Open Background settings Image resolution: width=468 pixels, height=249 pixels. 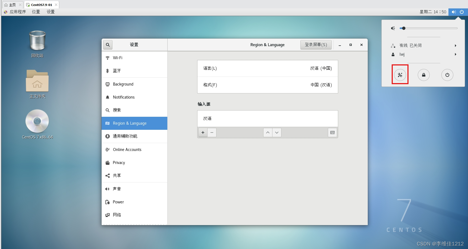click(123, 84)
